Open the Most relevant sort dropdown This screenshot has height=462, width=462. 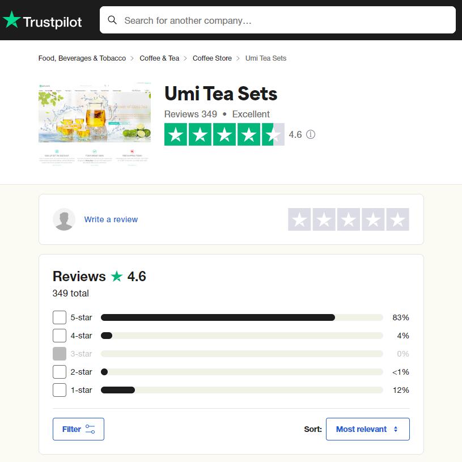tap(367, 429)
